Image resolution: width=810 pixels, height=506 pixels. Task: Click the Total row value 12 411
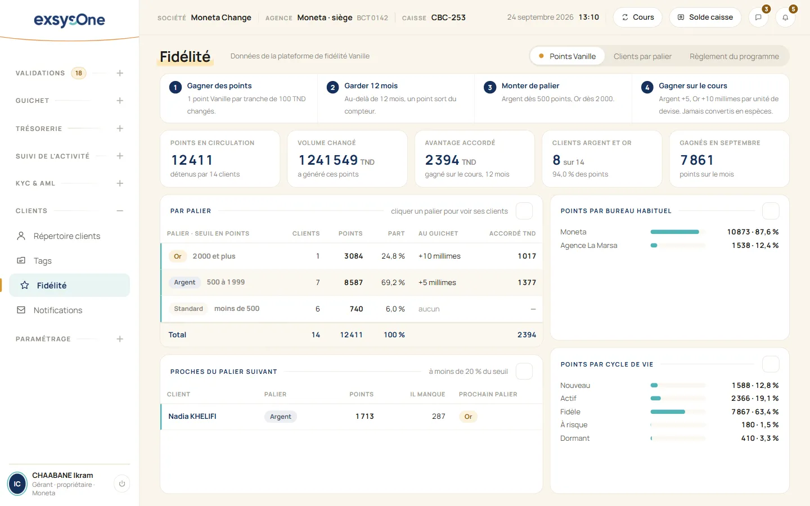pos(352,335)
